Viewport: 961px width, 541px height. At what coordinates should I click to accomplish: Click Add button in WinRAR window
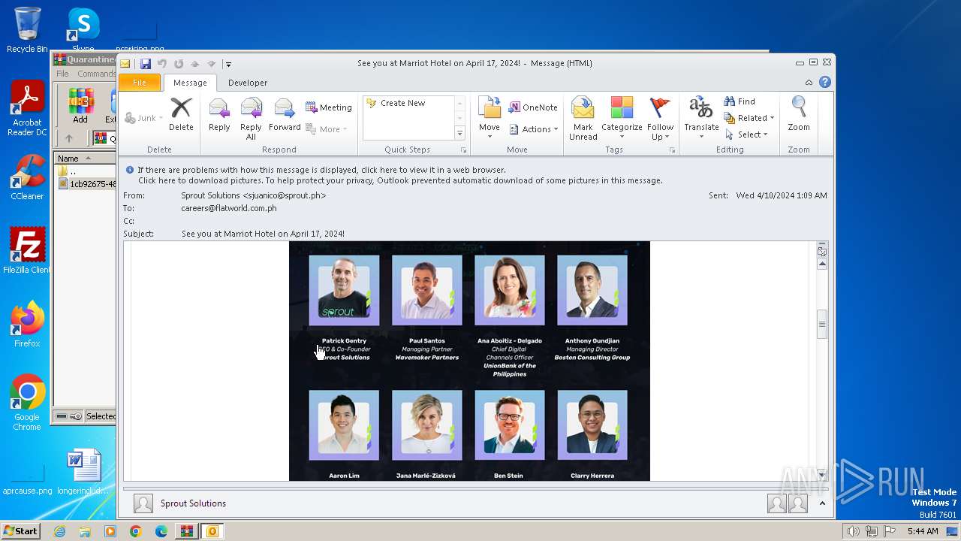click(x=80, y=107)
